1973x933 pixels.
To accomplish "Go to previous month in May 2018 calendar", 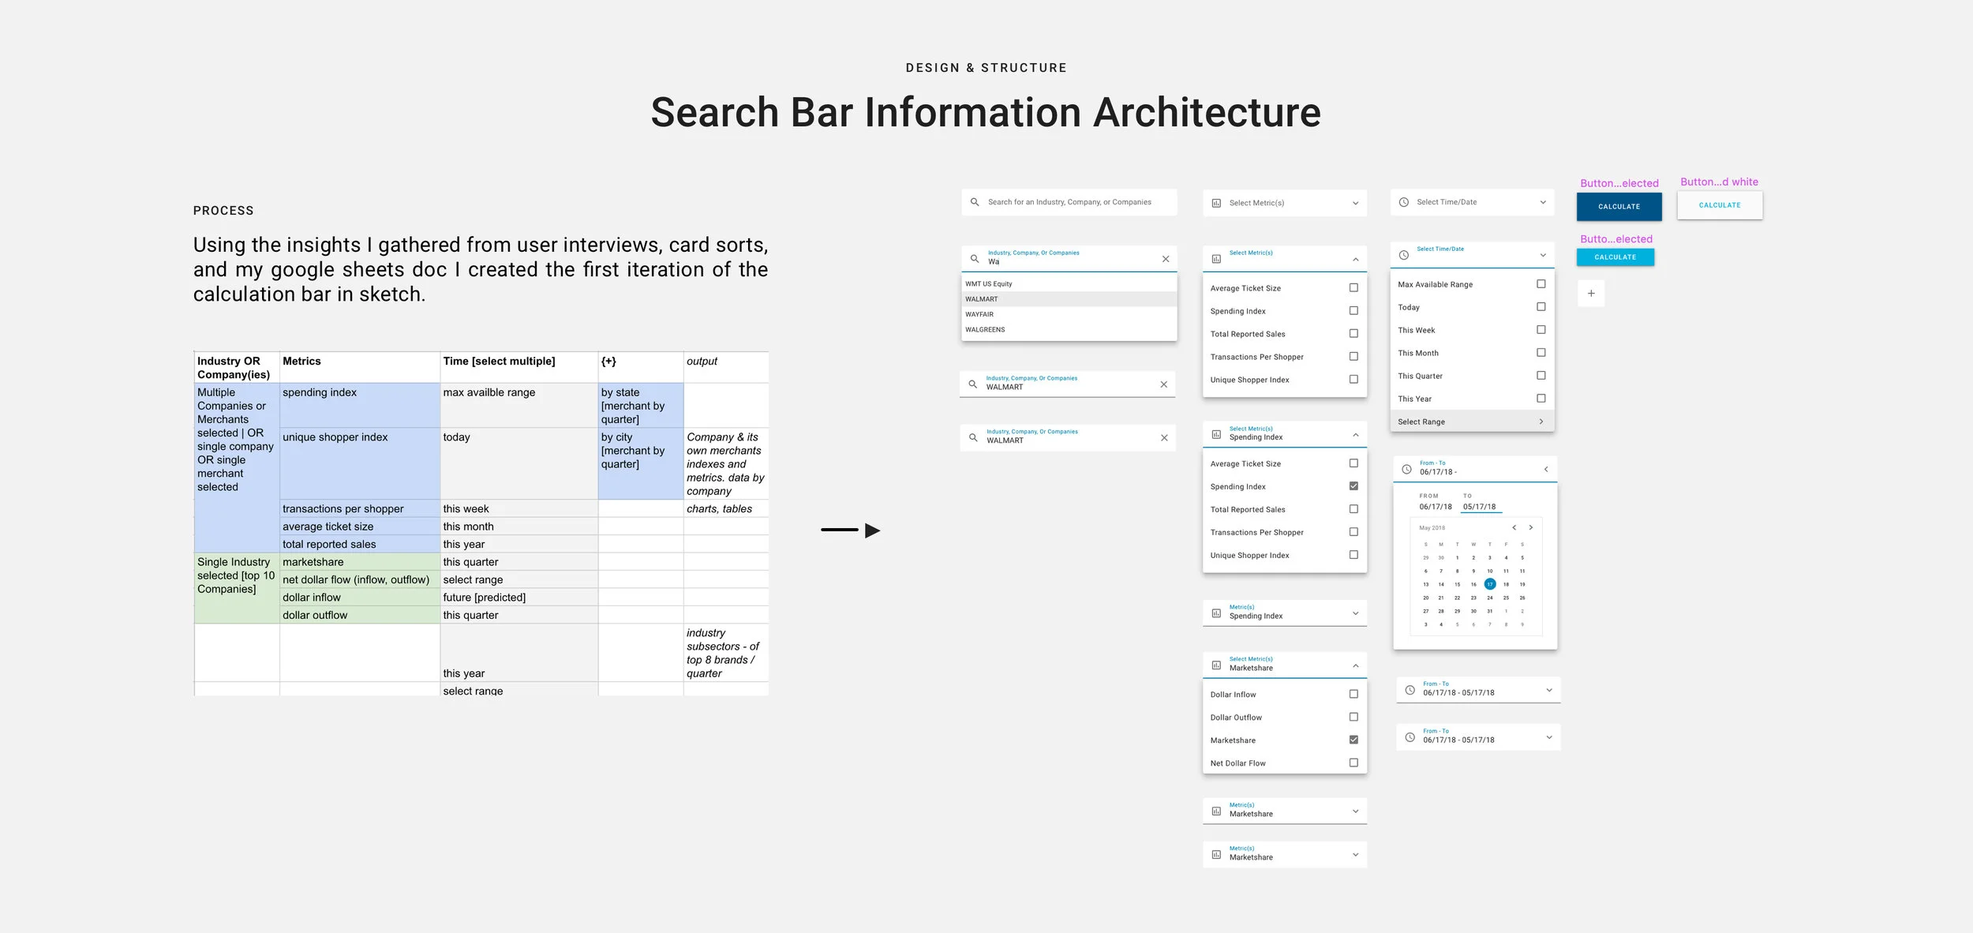I will (x=1514, y=527).
